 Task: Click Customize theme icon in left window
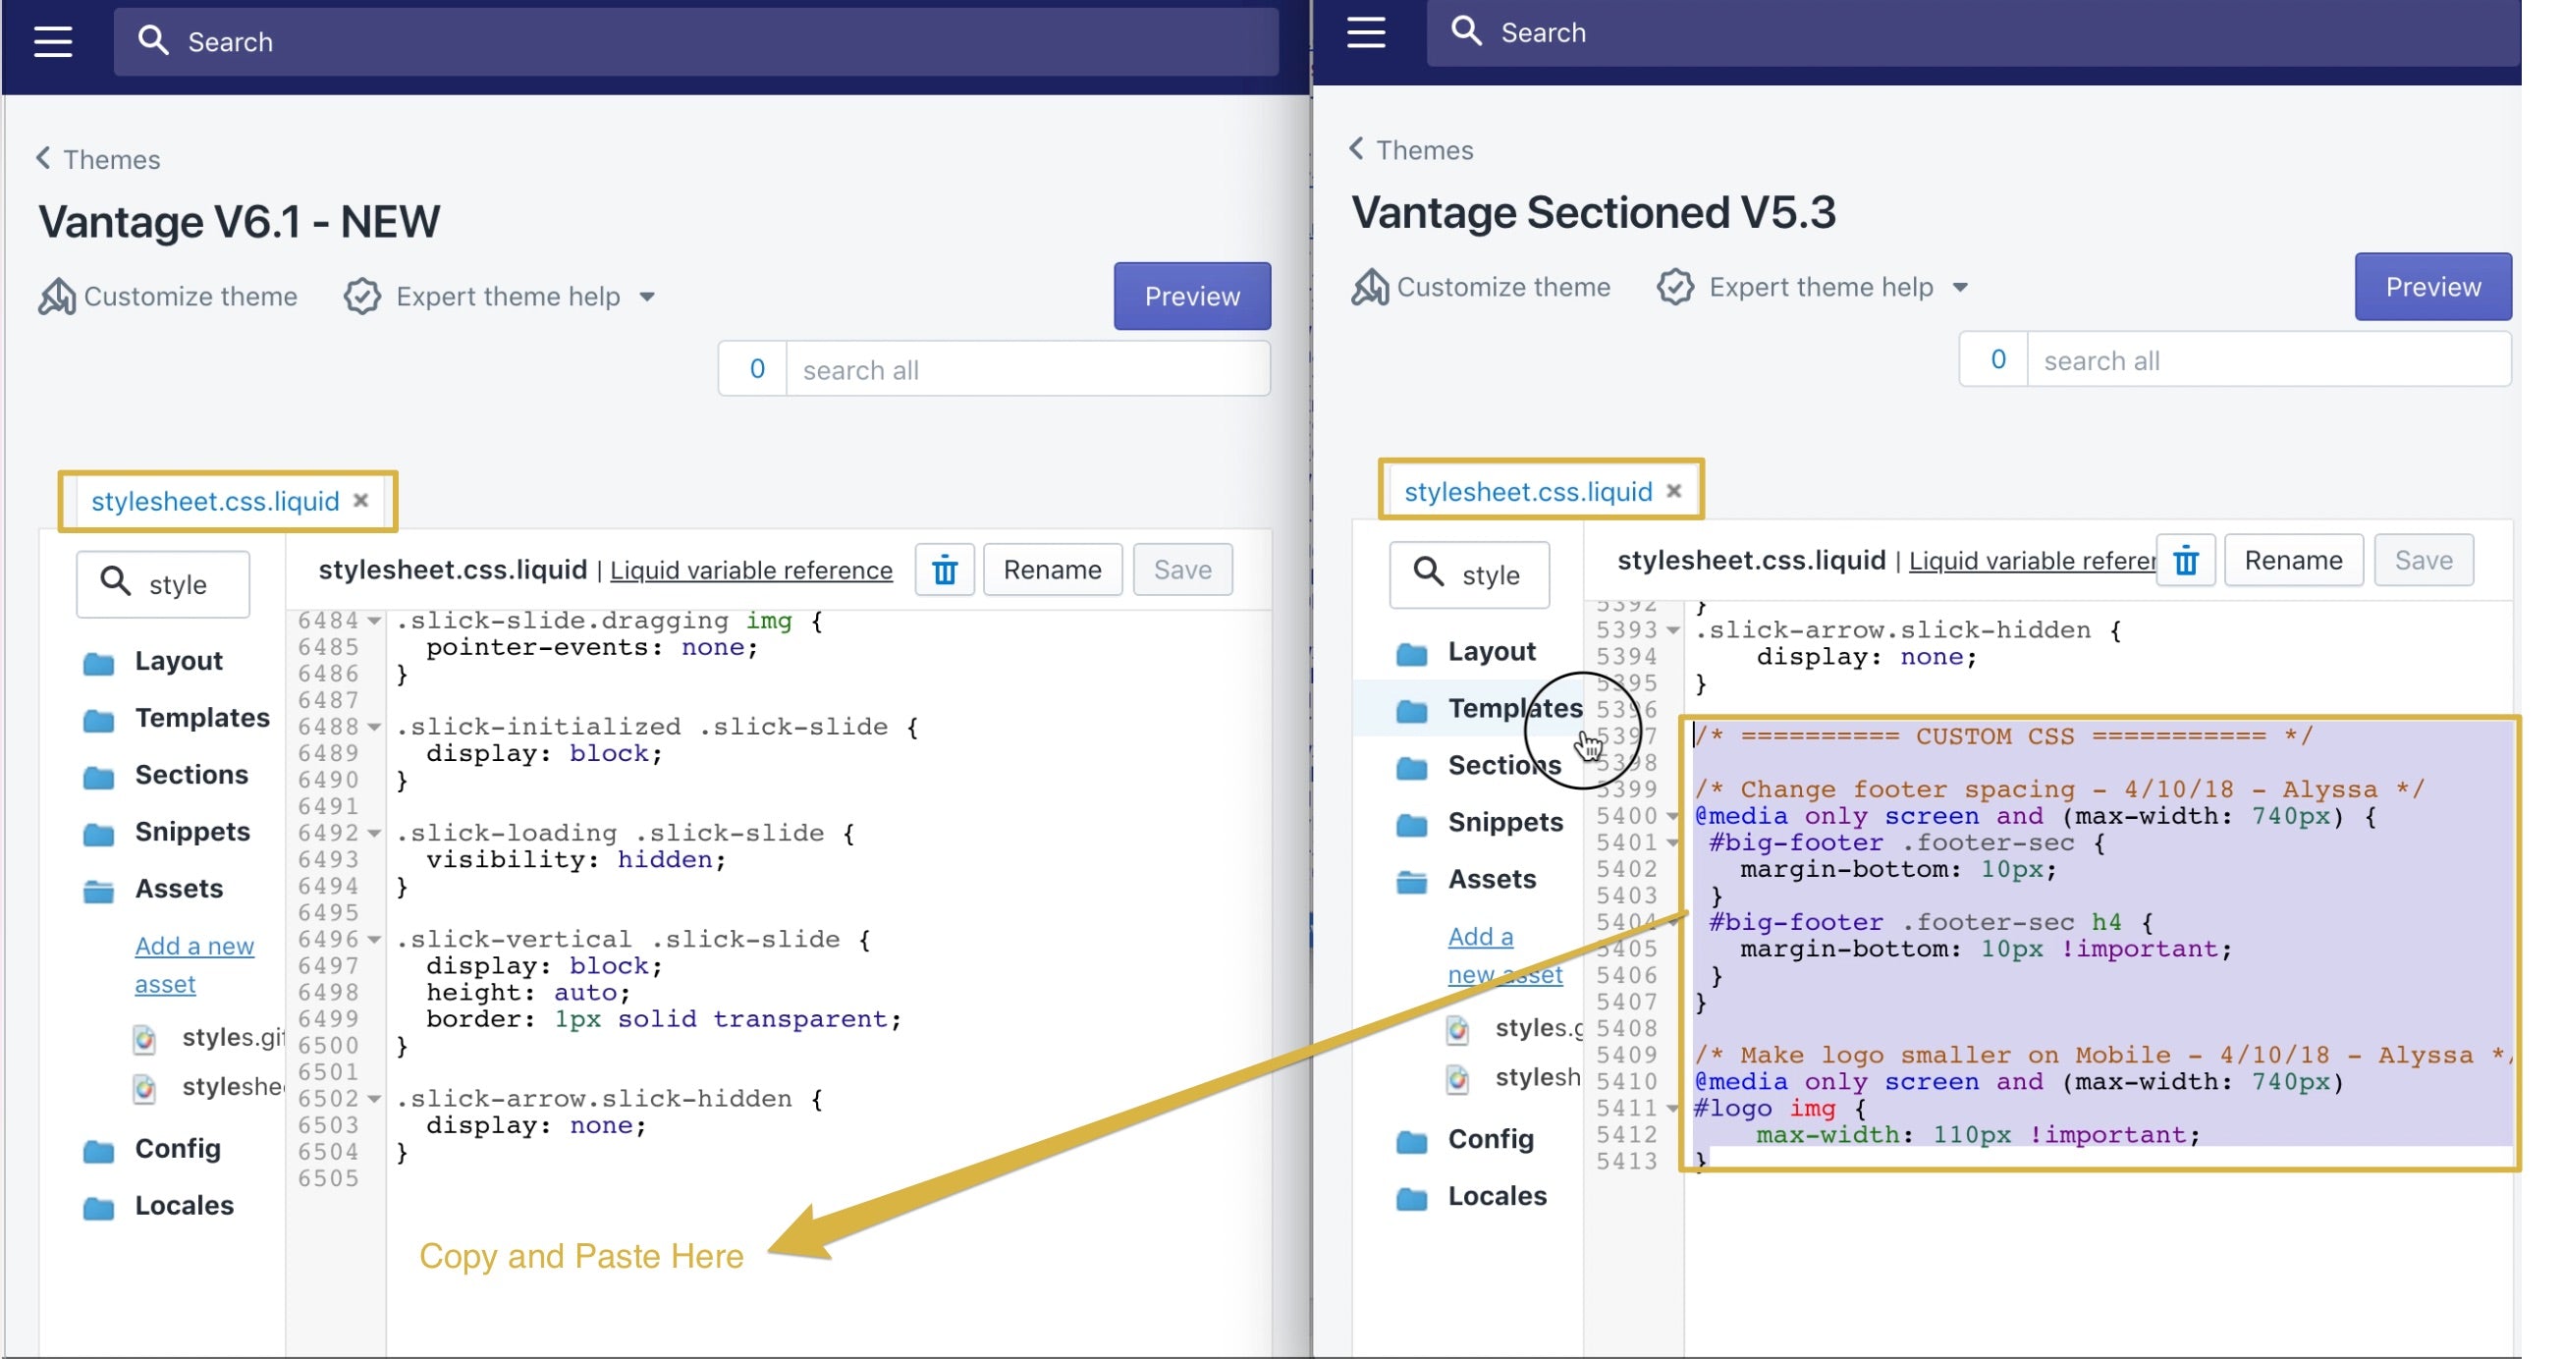(57, 297)
